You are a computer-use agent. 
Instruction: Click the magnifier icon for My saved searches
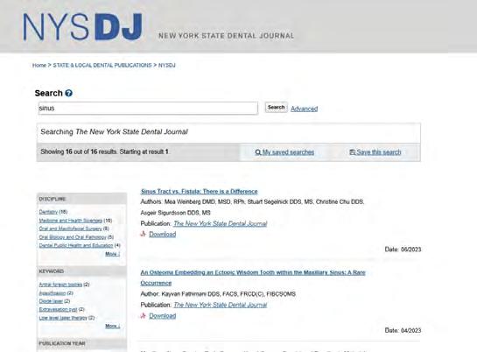coord(258,152)
